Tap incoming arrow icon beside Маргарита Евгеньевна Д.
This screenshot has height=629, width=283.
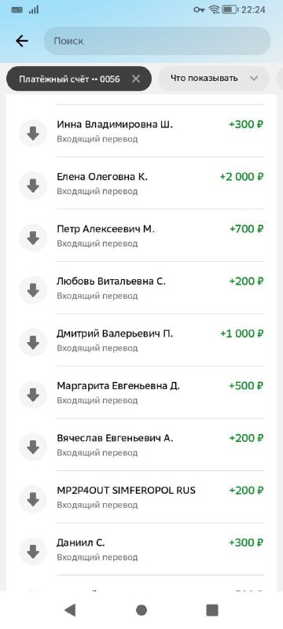coord(33,395)
